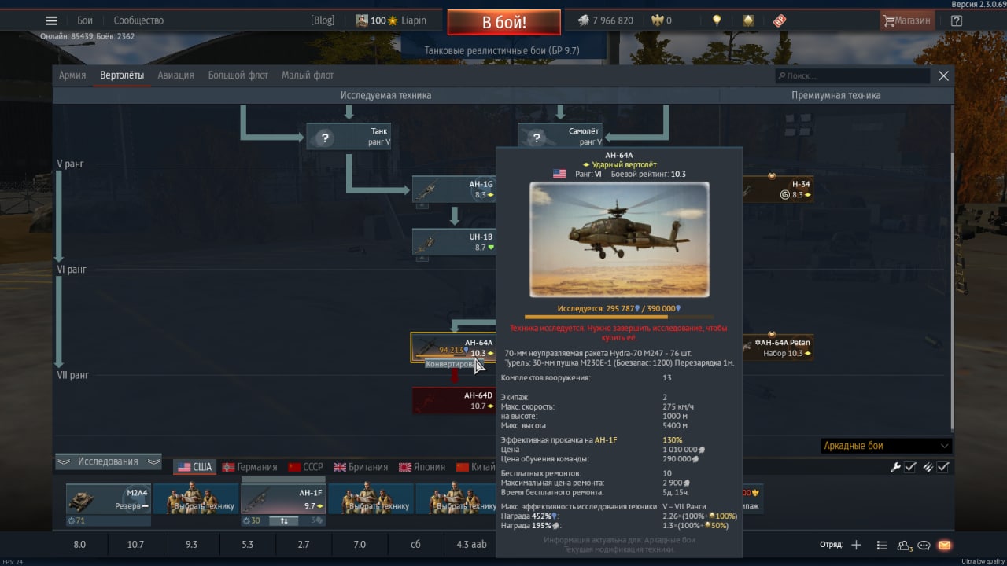Select the СССР nation
The image size is (1007, 566).
[x=306, y=467]
